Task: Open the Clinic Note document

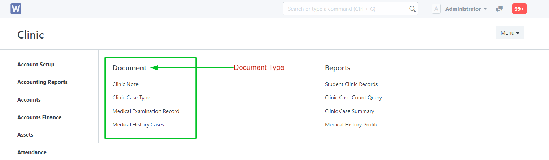Action: coord(125,84)
